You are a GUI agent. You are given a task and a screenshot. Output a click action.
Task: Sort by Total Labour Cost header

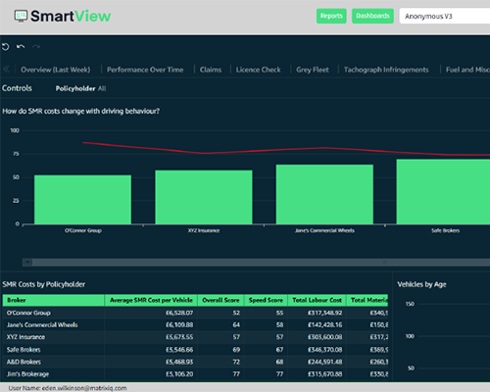[317, 300]
